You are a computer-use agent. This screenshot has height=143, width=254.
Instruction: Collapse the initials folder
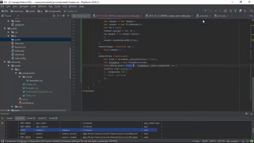coord(19,77)
